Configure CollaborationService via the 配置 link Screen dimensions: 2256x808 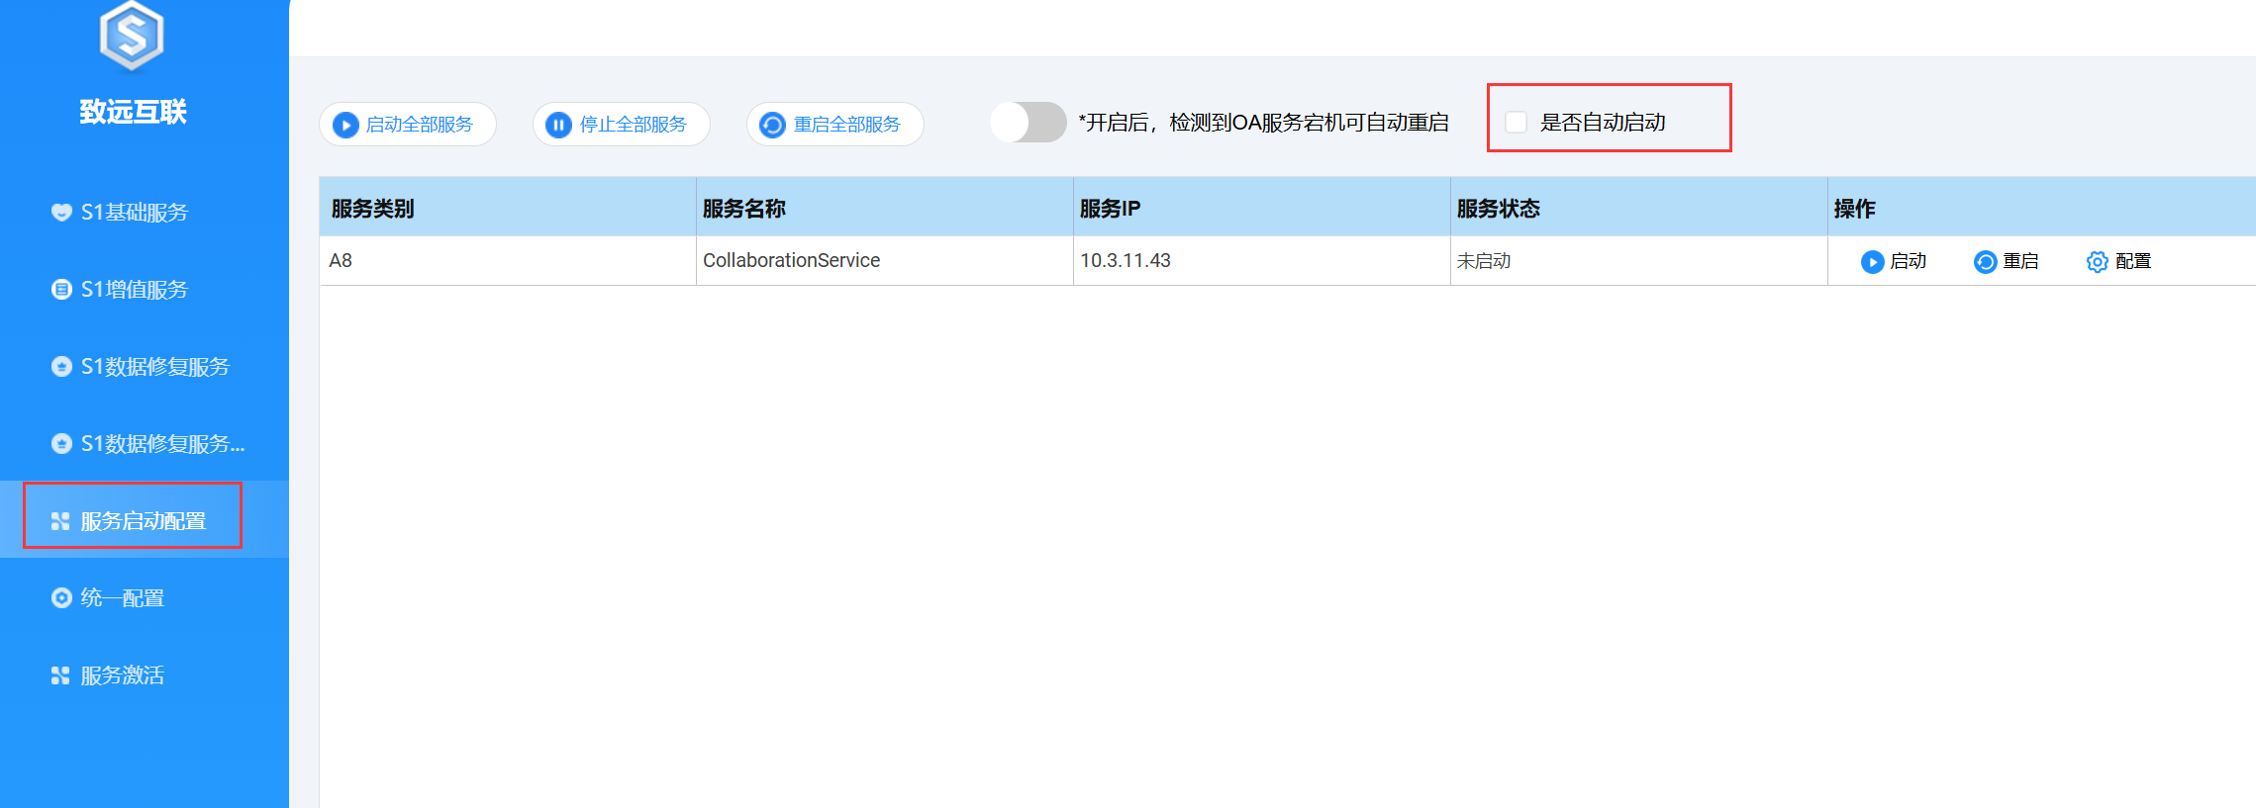2133,261
